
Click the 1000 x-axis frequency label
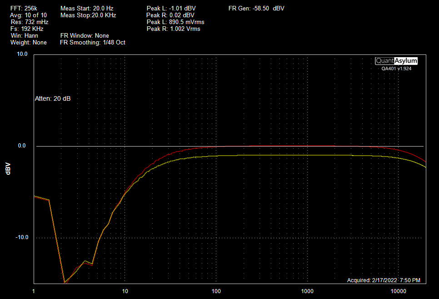tap(307, 291)
